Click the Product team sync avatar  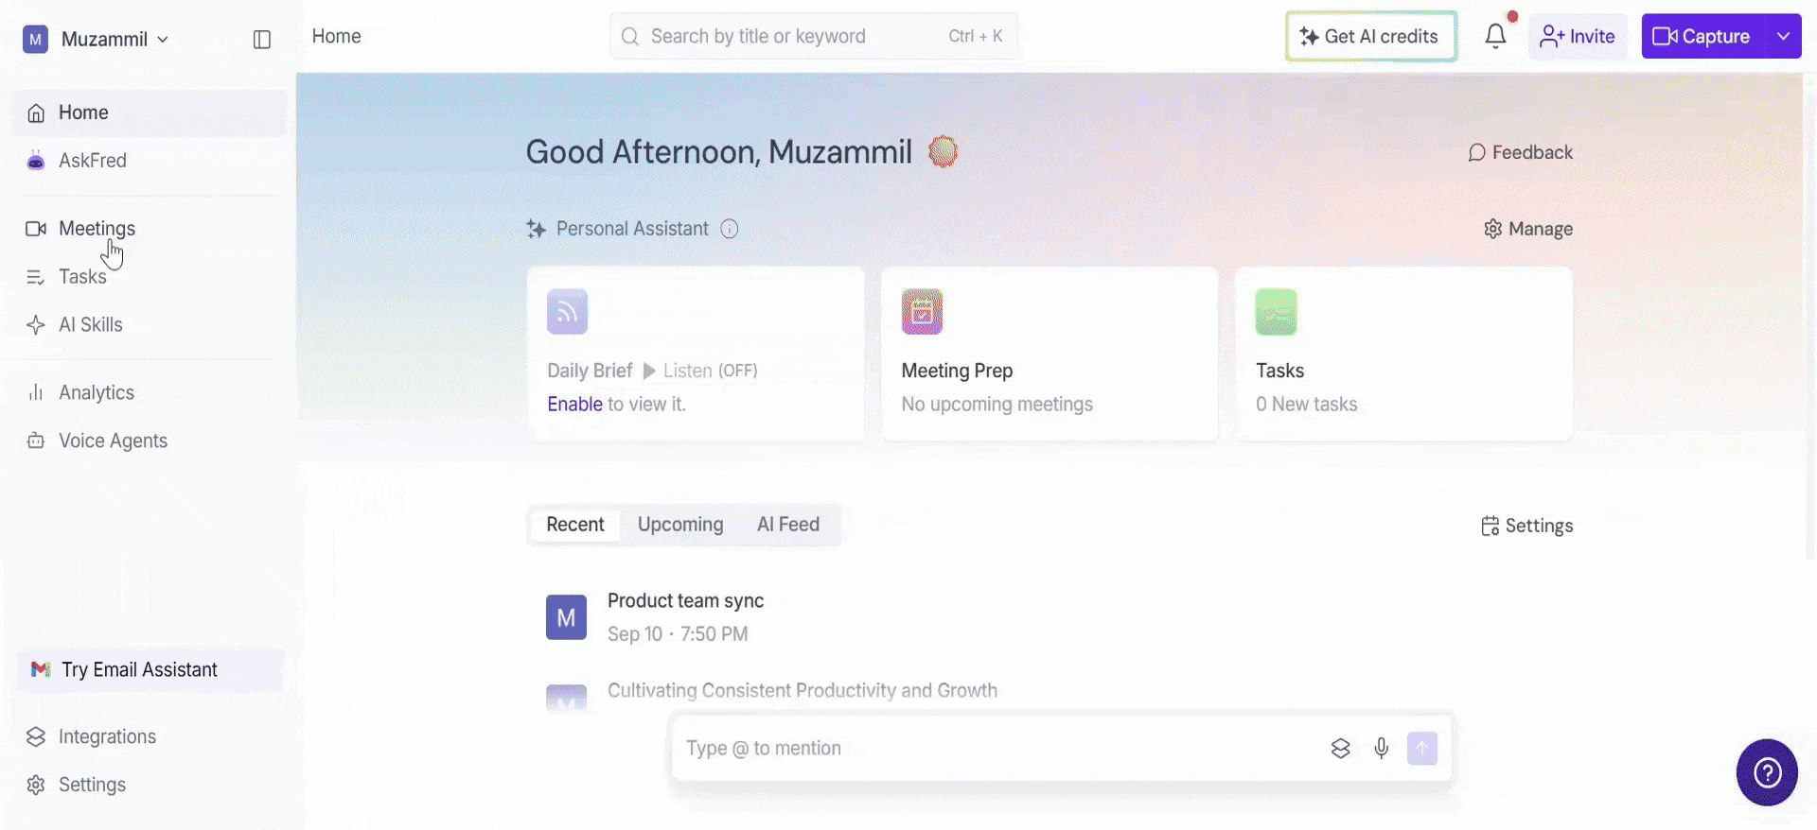click(x=566, y=617)
